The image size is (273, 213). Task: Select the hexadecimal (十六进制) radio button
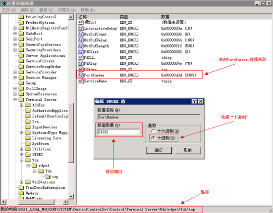click(x=153, y=131)
